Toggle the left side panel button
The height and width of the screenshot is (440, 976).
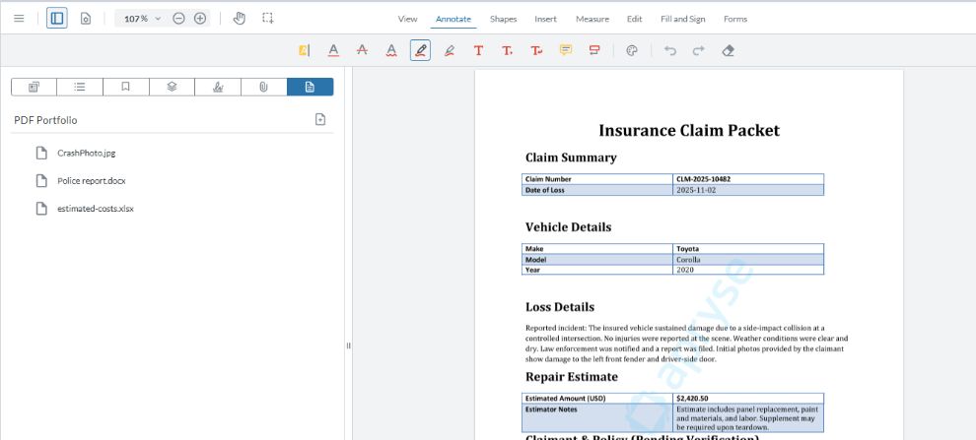56,19
